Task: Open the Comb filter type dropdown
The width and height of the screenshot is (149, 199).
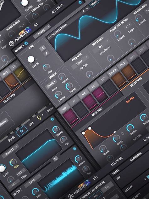Action: click(33, 181)
